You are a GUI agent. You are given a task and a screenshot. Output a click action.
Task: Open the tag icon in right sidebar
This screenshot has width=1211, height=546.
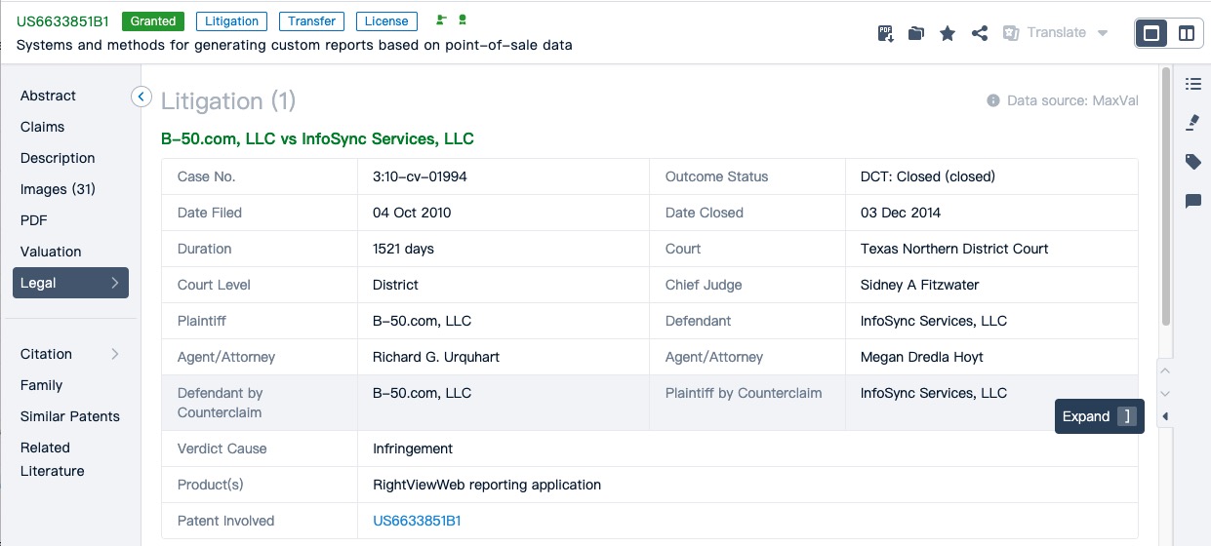coord(1192,162)
